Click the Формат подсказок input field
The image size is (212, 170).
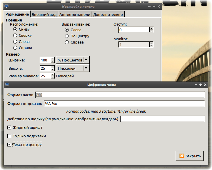click(x=124, y=104)
